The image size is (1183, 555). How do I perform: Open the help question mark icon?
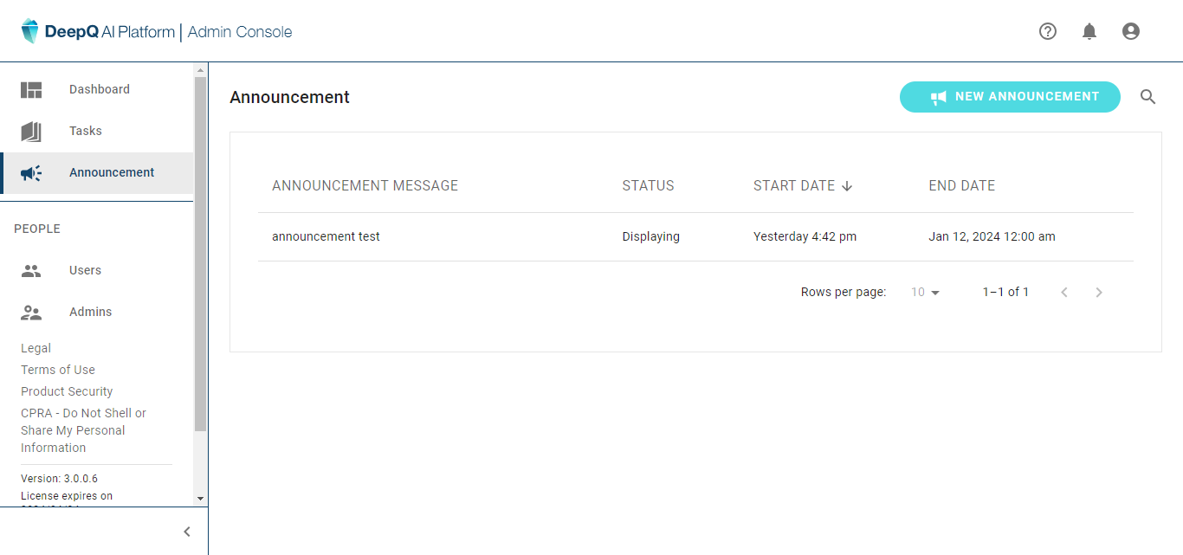click(1048, 31)
